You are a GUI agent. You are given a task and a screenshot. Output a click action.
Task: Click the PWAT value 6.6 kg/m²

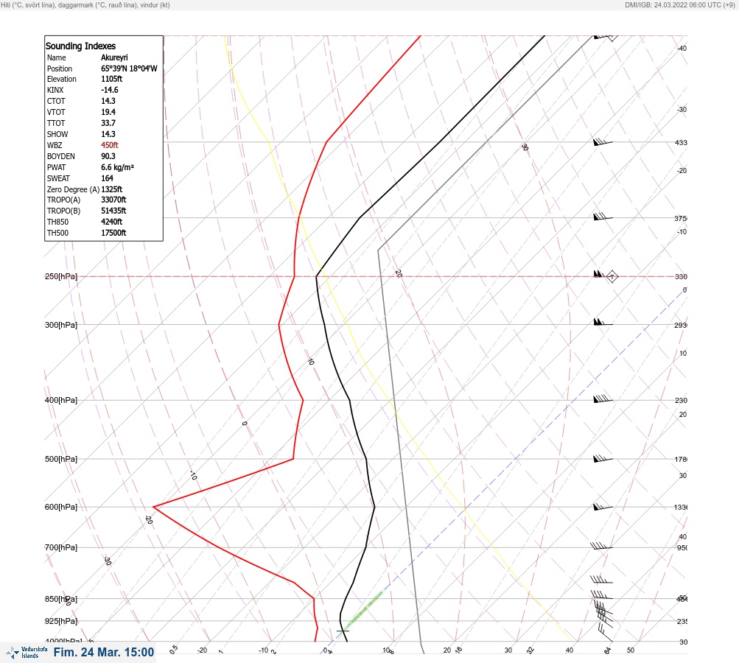[x=117, y=167]
